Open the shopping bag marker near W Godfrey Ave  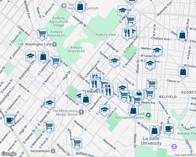click(x=183, y=71)
